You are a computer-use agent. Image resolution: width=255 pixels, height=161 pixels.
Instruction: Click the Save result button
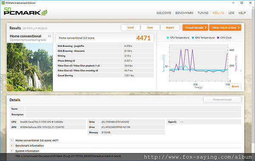[150, 28]
